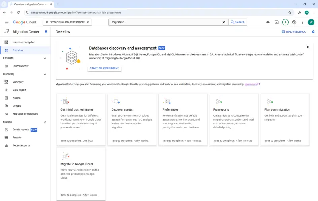Click the Estimate cost calculator icon

click(6, 66)
